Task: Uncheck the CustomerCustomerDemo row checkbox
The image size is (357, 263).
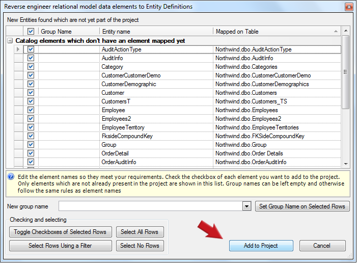Action: (x=31, y=75)
